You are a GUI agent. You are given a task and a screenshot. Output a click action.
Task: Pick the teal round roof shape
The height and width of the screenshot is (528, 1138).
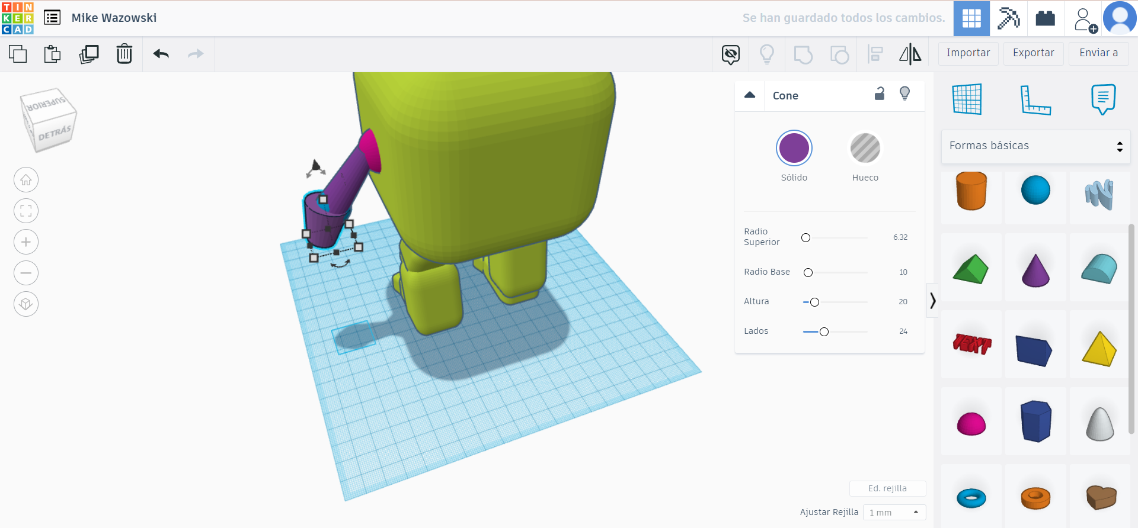coord(1099,269)
